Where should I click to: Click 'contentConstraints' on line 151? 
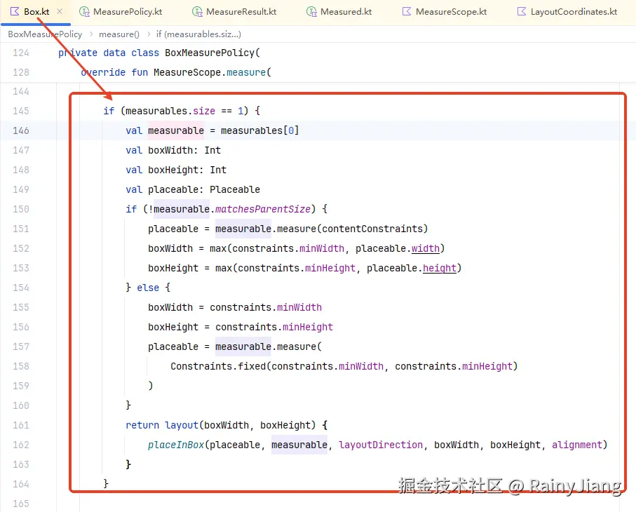[372, 229]
